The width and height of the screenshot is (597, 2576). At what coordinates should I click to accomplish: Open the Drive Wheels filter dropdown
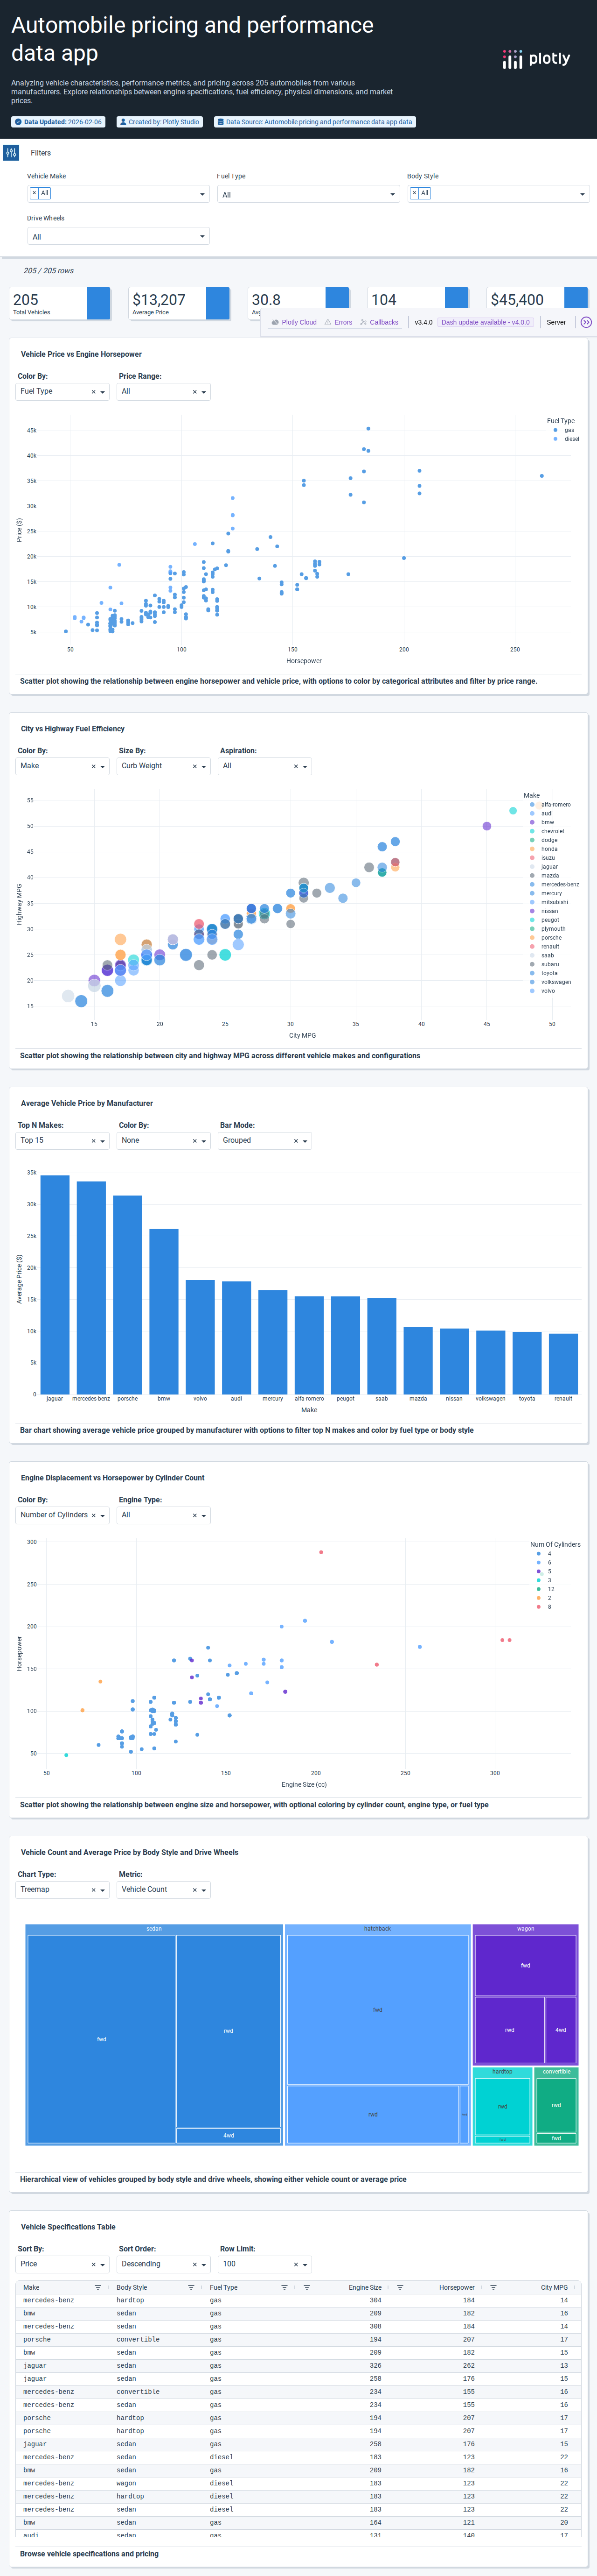201,237
